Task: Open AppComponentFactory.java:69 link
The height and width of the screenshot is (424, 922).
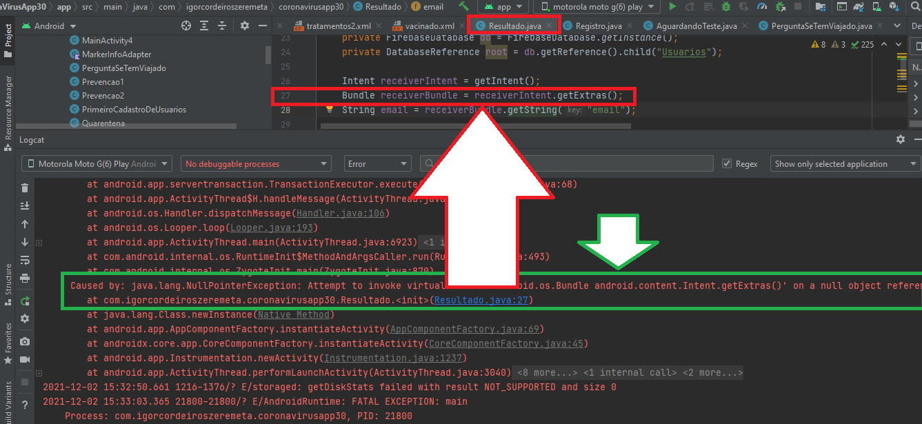Action: pyautogui.click(x=464, y=330)
